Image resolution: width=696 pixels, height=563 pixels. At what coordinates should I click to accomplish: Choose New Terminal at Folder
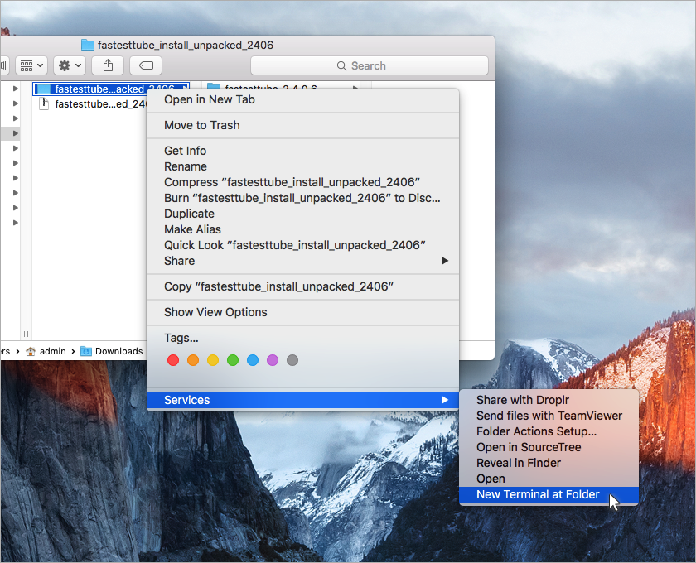(x=549, y=494)
